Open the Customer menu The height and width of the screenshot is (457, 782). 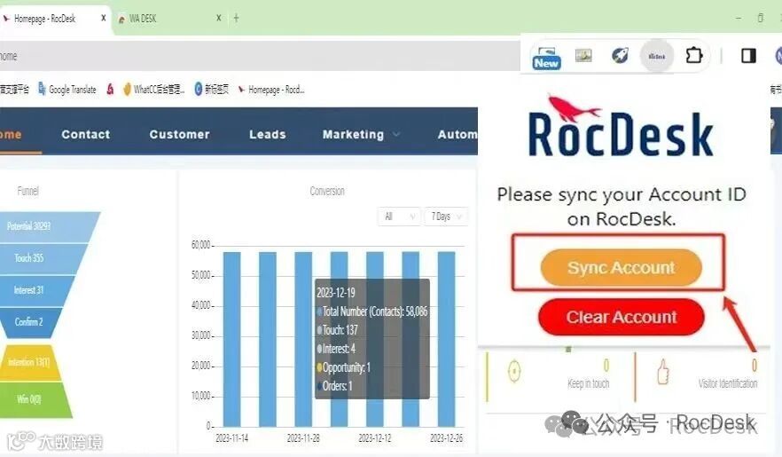179,134
